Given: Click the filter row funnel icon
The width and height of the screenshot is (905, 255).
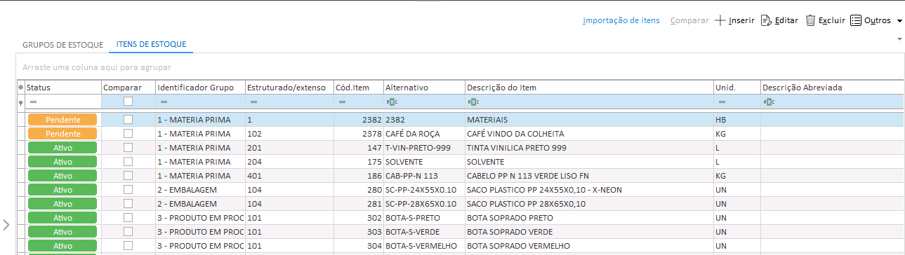Looking at the screenshot, I should tap(20, 102).
